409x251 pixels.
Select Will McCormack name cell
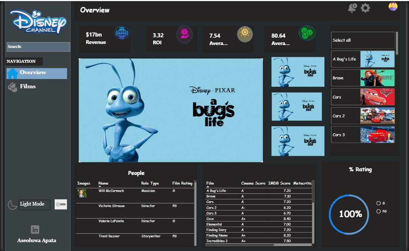(x=111, y=191)
